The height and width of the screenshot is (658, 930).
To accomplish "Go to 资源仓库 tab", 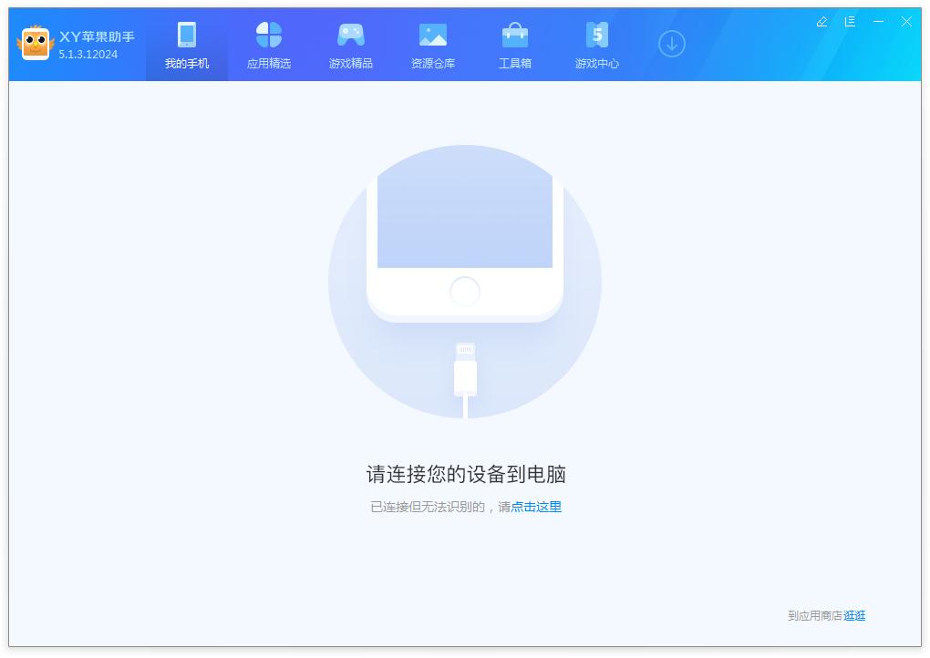I will (x=432, y=45).
